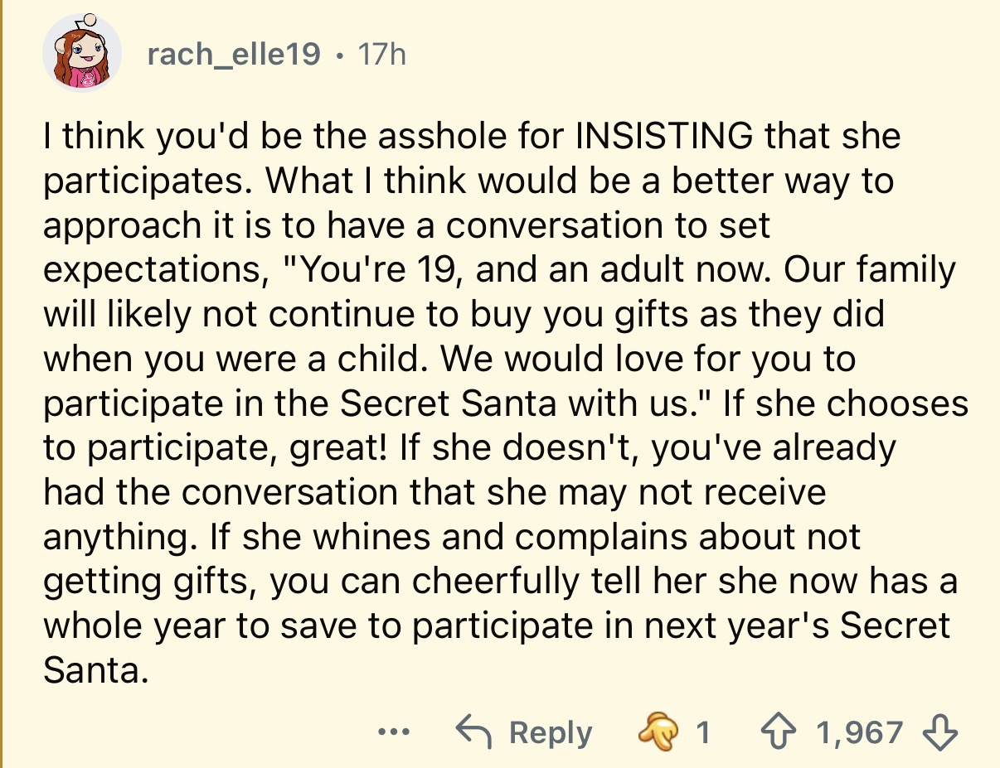
Task: Click the 1,967 vote score
Action: tap(859, 732)
